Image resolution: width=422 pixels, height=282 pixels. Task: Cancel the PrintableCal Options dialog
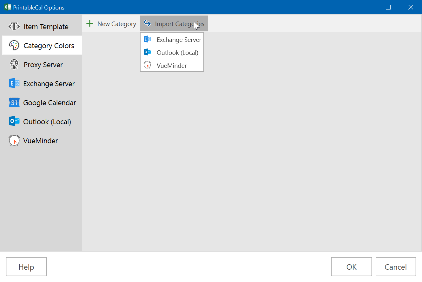tap(396, 267)
